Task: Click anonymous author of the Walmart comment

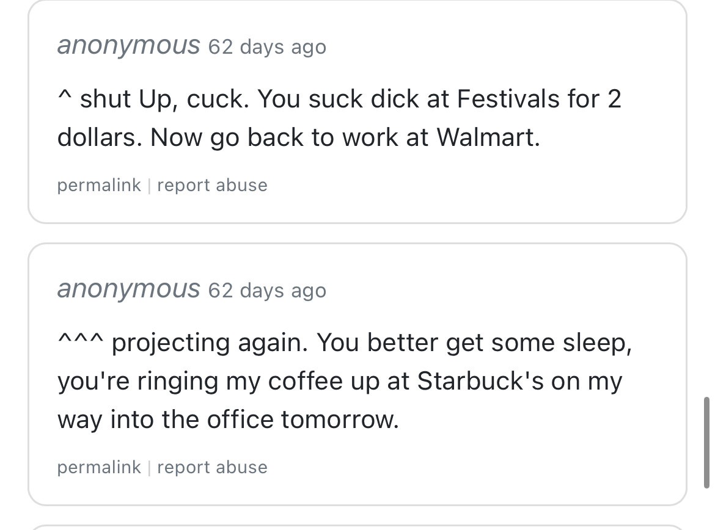Action: [128, 46]
